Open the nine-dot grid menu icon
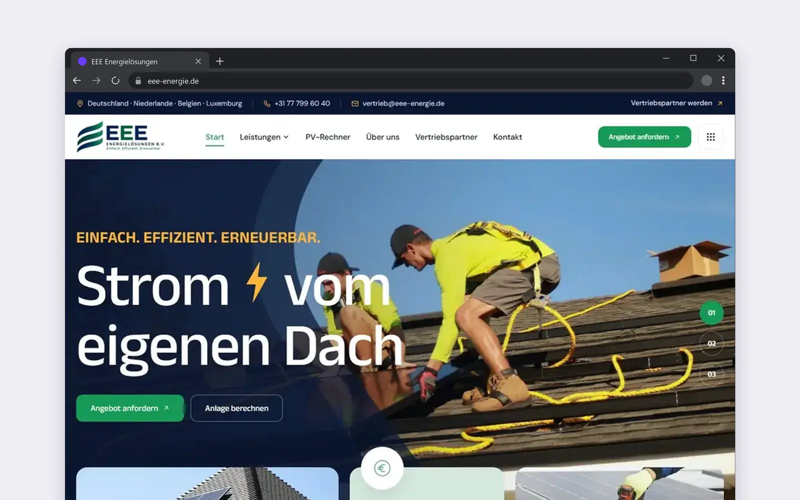 click(x=710, y=137)
